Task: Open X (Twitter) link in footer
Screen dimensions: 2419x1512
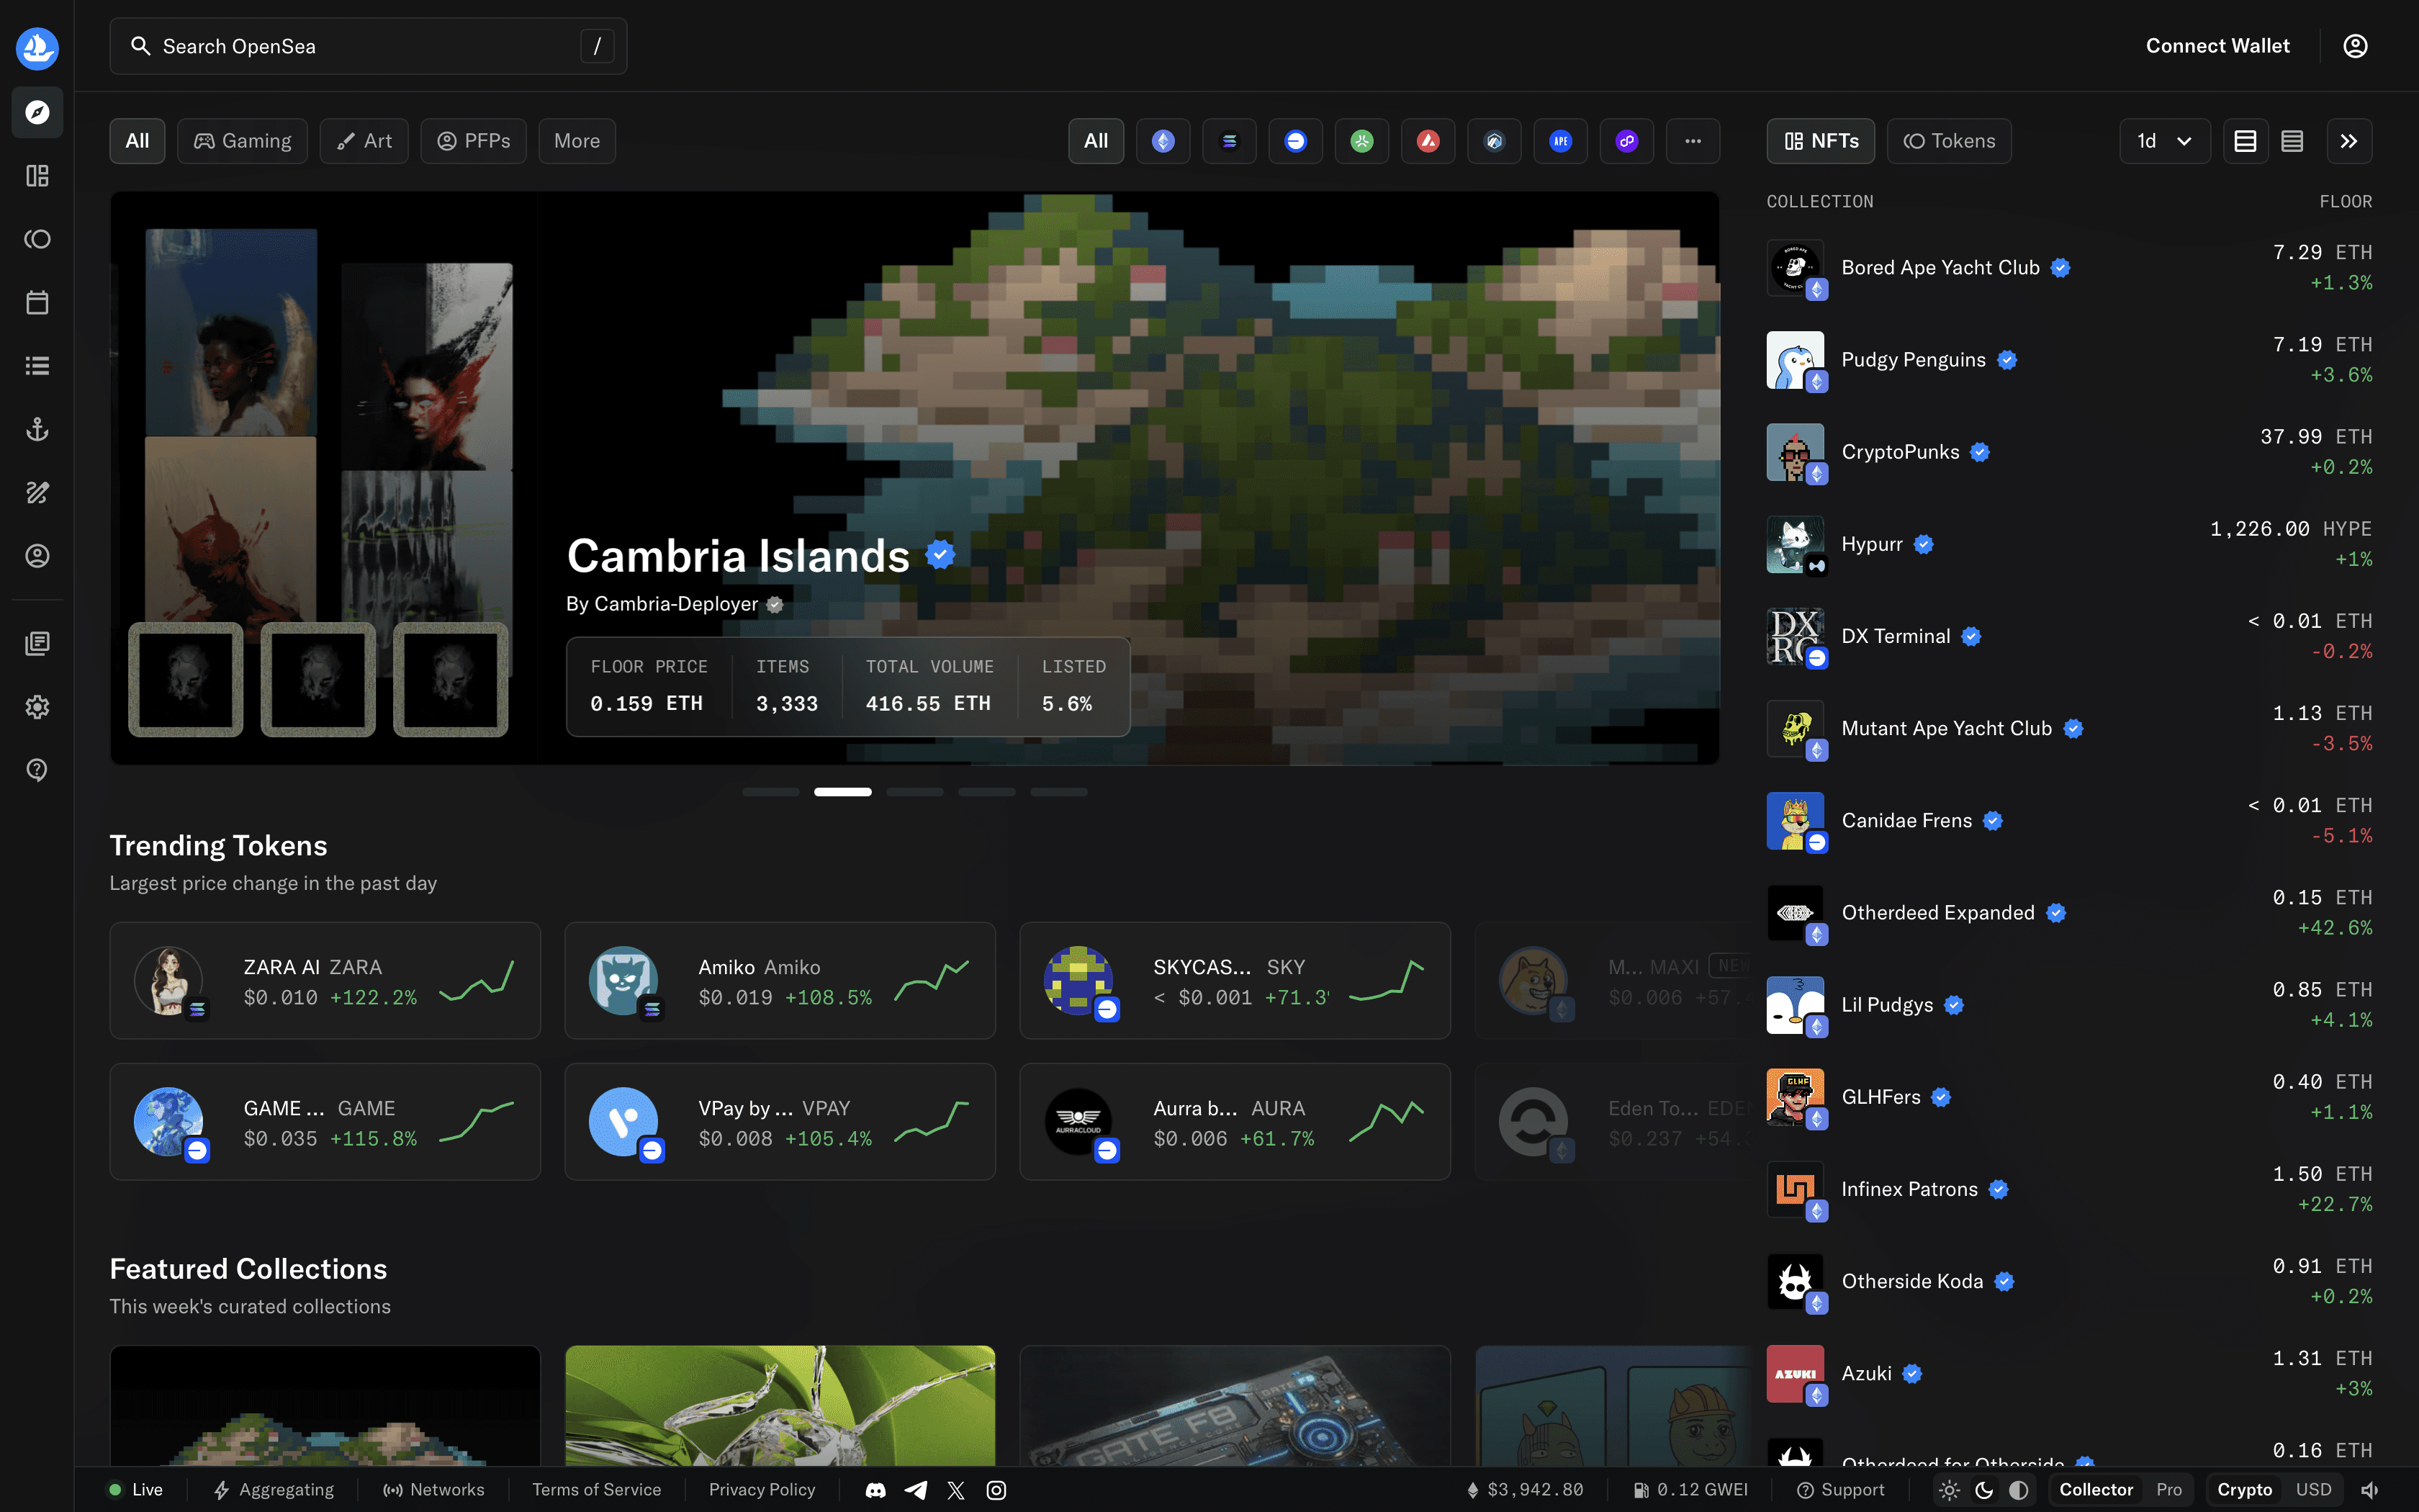Action: pos(957,1490)
